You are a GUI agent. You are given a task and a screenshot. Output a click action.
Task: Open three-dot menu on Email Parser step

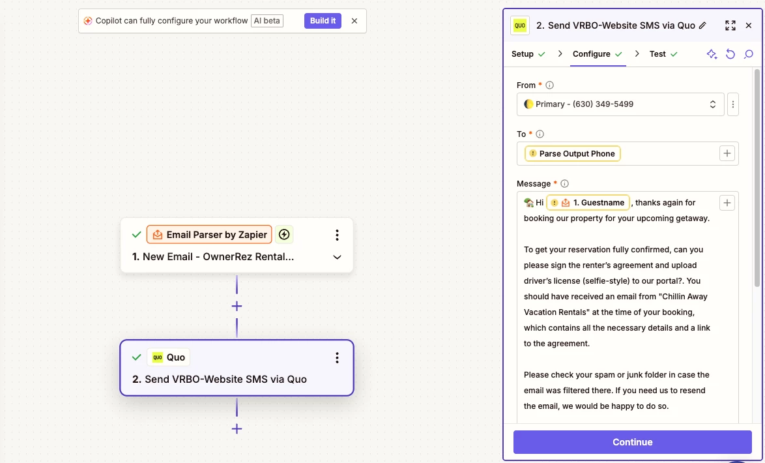337,235
